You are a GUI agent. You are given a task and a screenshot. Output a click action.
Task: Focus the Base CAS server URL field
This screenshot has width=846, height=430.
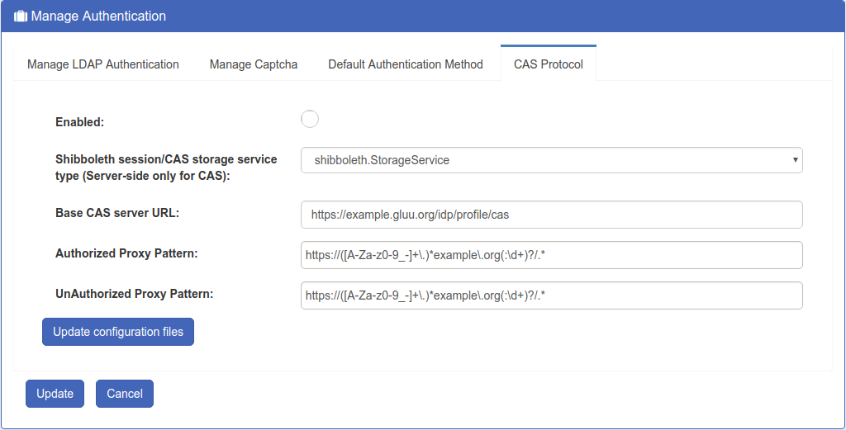[x=551, y=215]
